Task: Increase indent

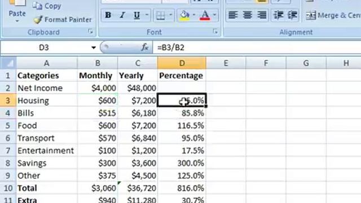Action: (292, 15)
